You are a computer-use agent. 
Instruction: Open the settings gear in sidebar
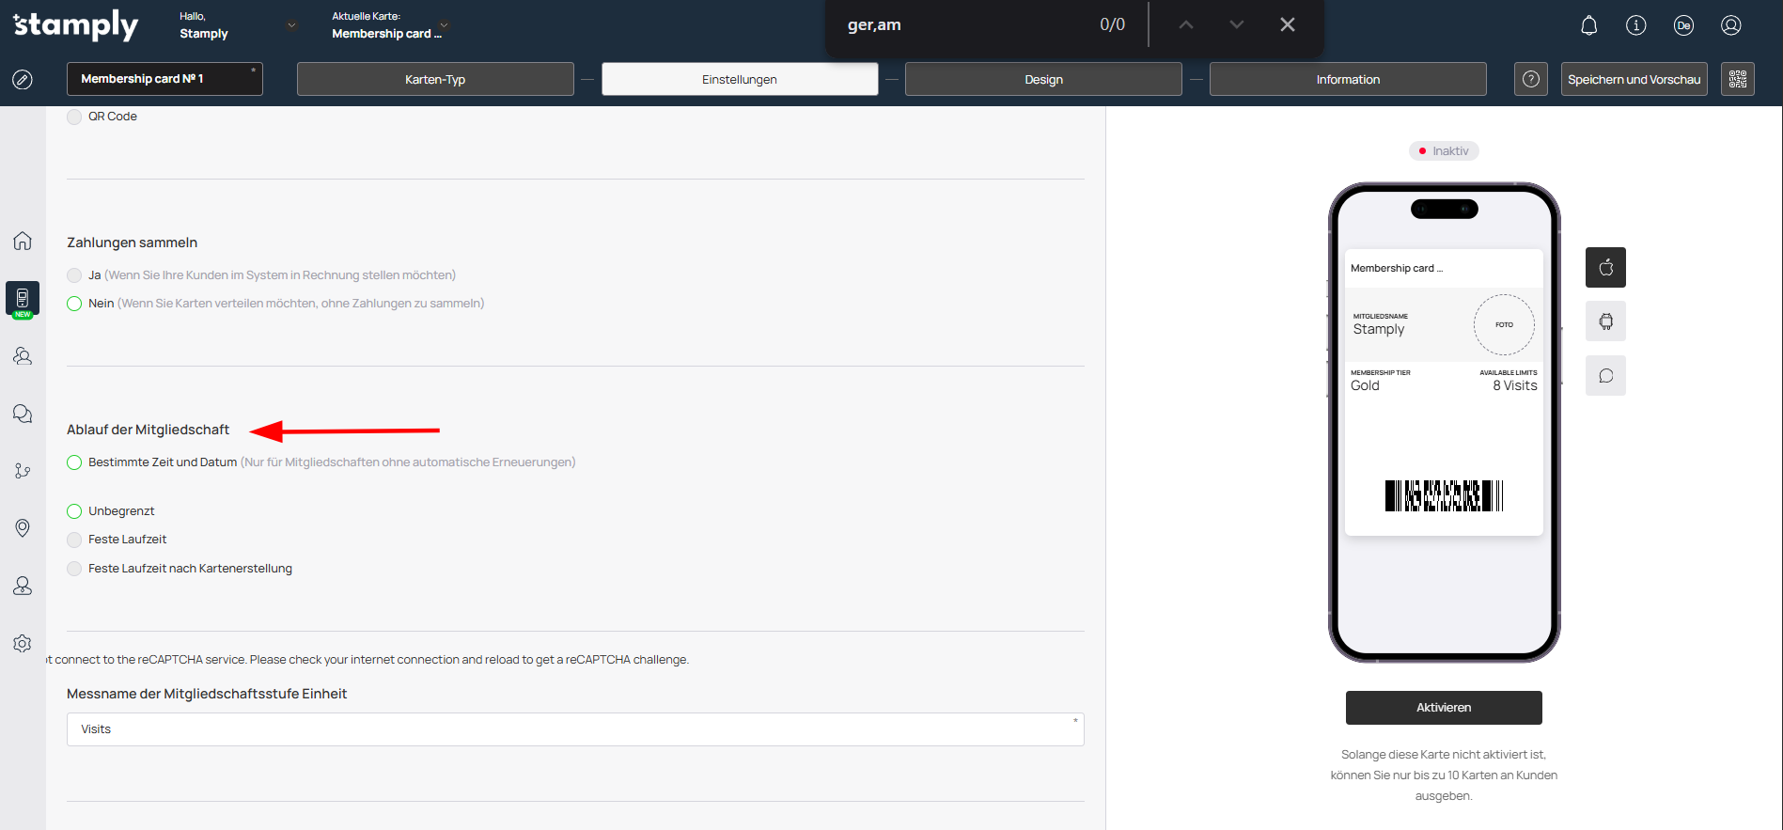point(23,644)
